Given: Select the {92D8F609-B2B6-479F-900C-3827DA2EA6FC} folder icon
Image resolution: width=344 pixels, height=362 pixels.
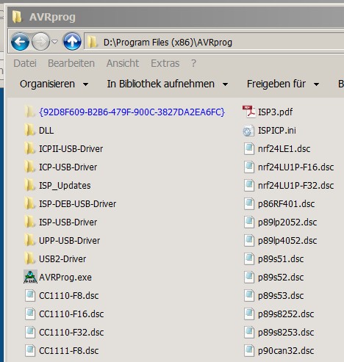Looking at the screenshot, I should tap(30, 112).
